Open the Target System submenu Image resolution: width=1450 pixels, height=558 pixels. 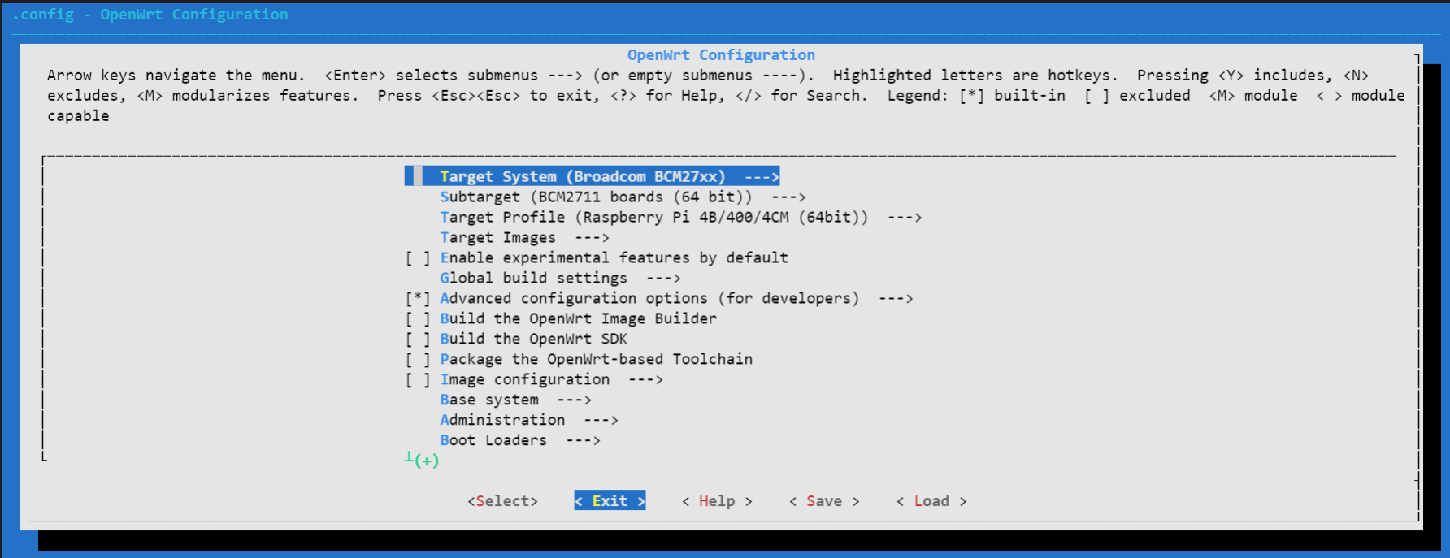click(592, 176)
